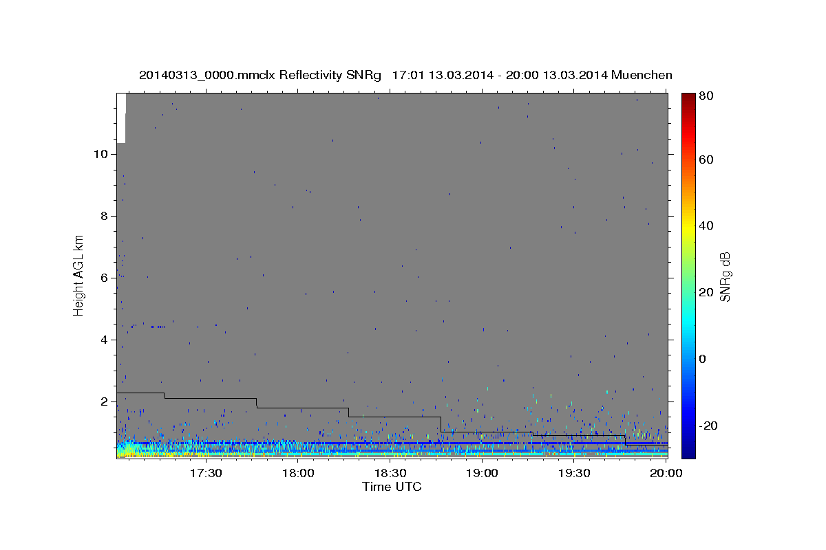Click the height tick label 6

[103, 278]
